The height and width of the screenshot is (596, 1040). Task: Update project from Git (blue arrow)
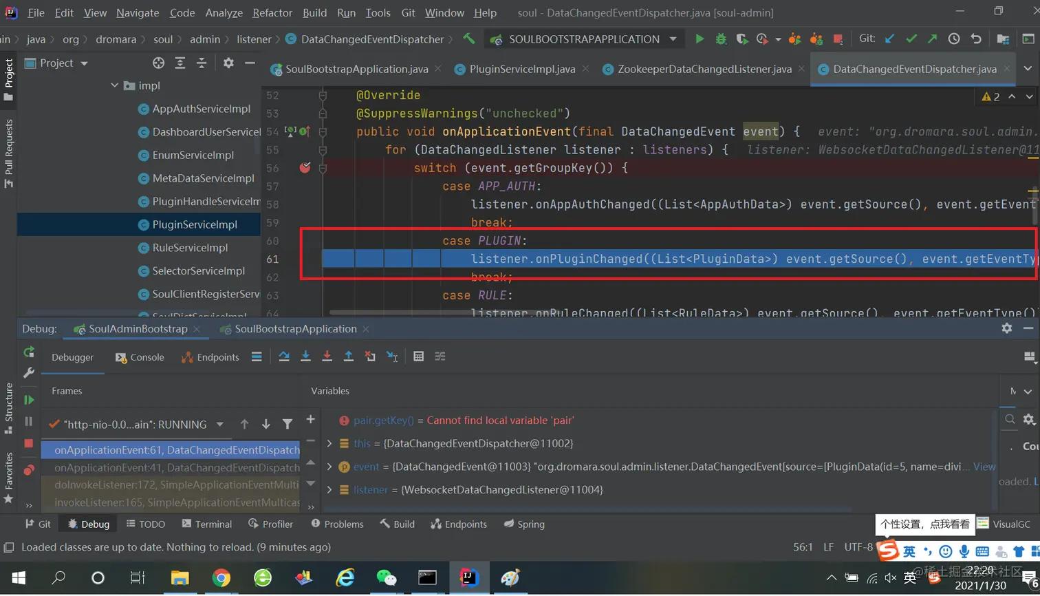coord(889,39)
